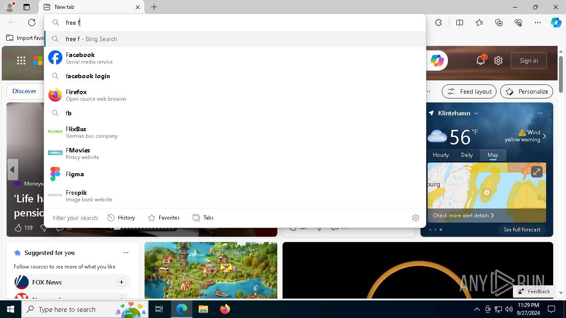Select the Facebook suggestion

click(x=235, y=58)
